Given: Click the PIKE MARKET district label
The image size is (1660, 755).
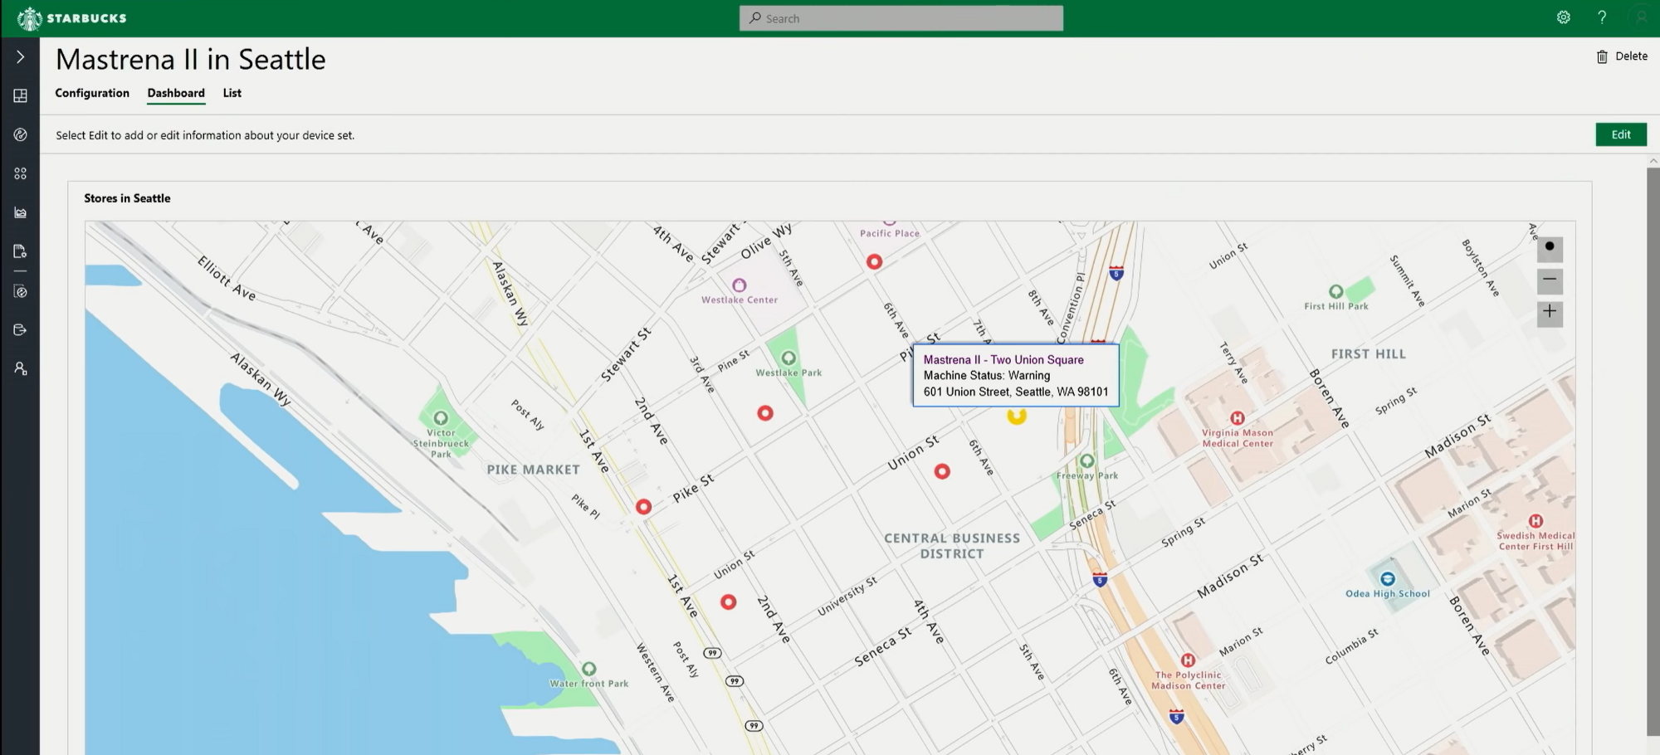Looking at the screenshot, I should tap(533, 470).
